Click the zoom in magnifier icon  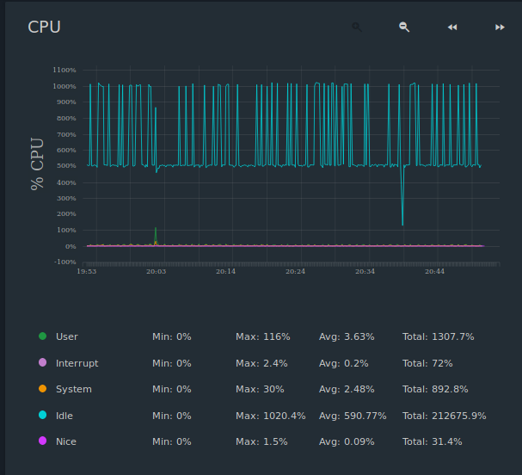coord(357,27)
